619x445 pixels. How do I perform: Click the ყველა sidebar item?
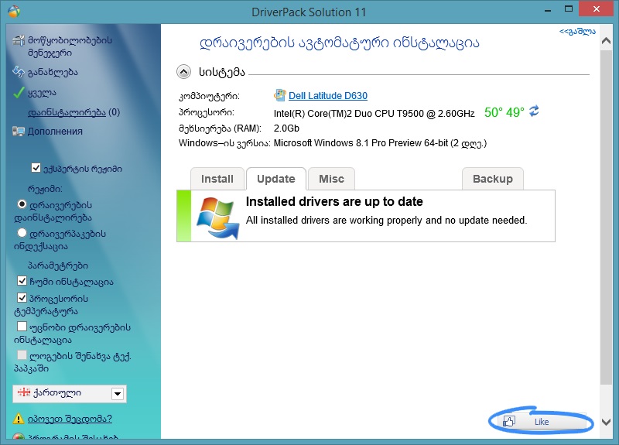(x=42, y=93)
